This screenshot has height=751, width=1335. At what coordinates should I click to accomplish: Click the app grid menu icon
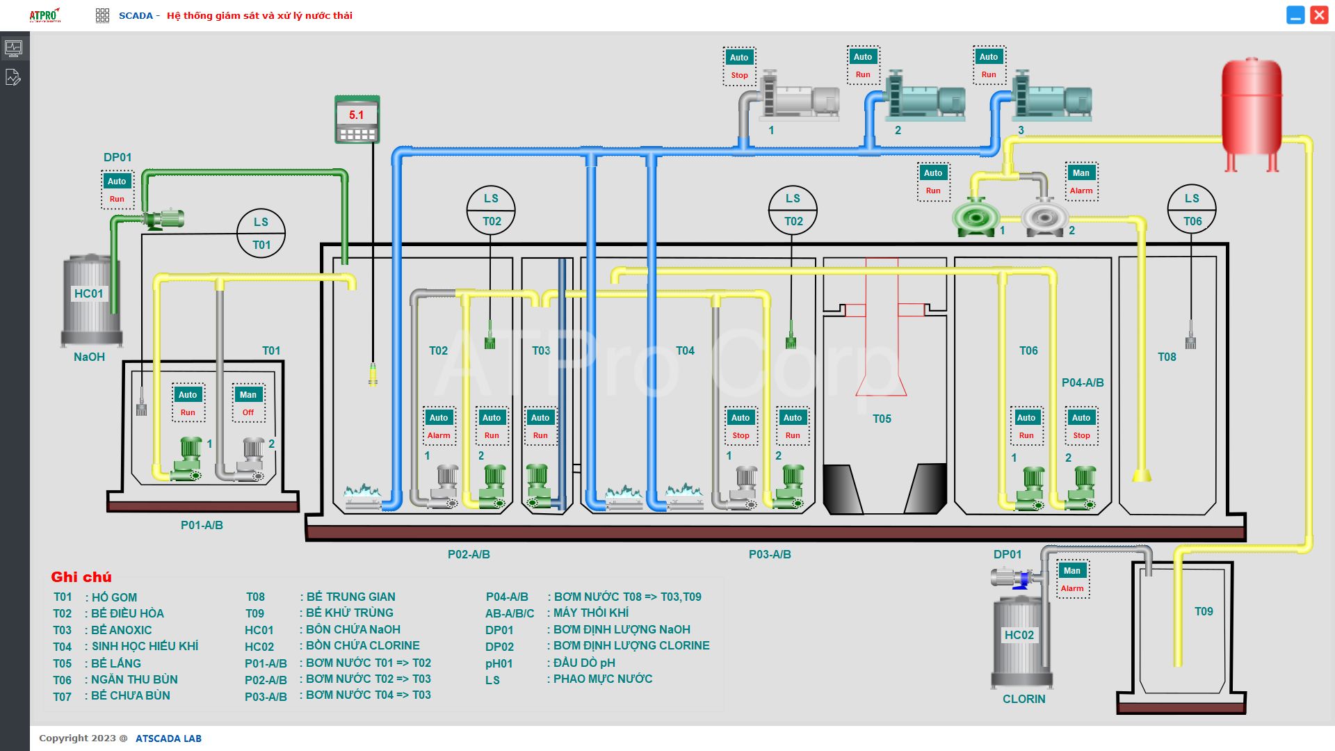[102, 15]
